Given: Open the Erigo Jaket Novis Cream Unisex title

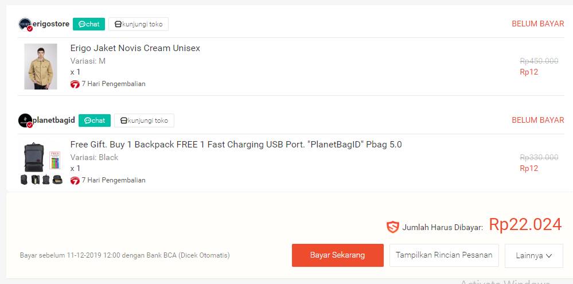Looking at the screenshot, I should coord(135,48).
